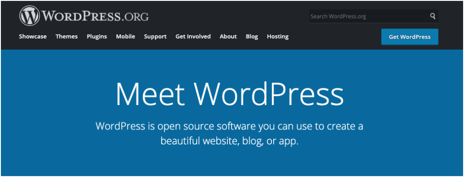Click the "beautiful website, blog, or app." line

(x=230, y=141)
